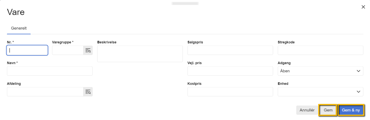Click the Salgspris input field

230,50
